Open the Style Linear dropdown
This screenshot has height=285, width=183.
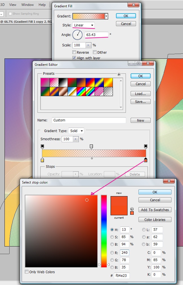tap(84, 25)
